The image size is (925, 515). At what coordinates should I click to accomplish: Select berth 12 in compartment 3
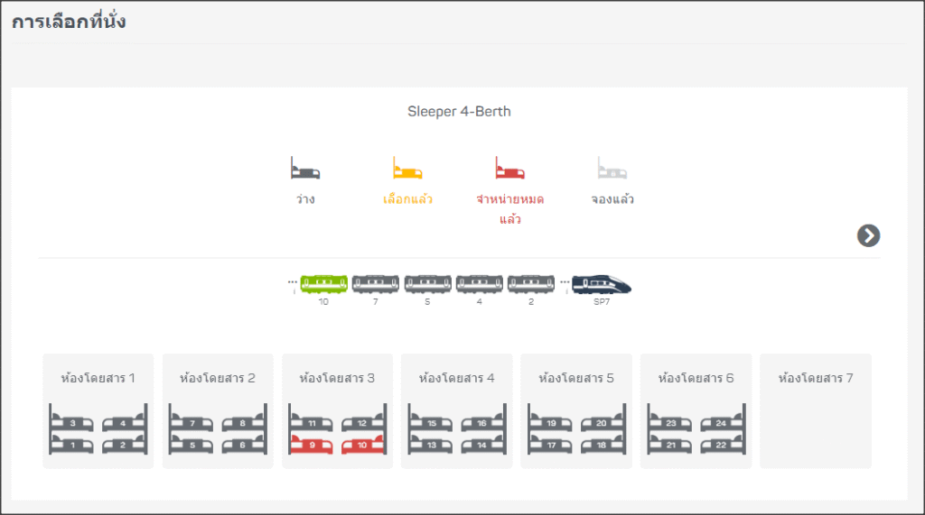tap(358, 422)
